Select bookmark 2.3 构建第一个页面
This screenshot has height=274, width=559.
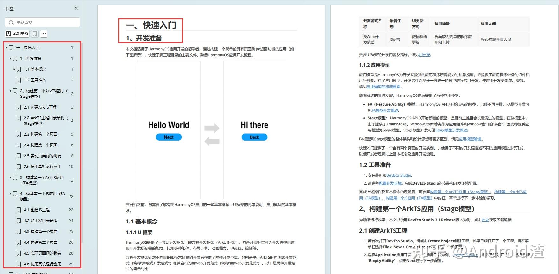coord(41,134)
